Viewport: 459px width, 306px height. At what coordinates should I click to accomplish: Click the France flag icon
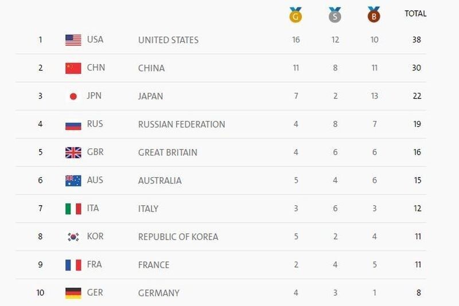(x=73, y=265)
